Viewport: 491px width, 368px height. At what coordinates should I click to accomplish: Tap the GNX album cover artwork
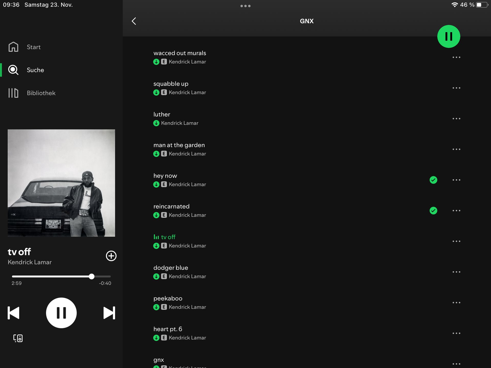click(x=61, y=183)
